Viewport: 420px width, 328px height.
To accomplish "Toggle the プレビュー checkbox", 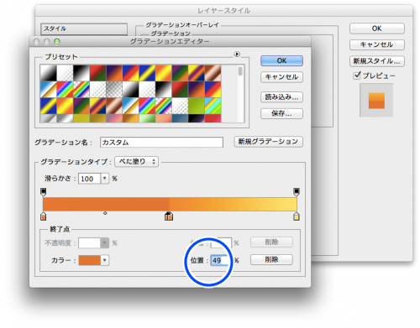I will [x=357, y=75].
